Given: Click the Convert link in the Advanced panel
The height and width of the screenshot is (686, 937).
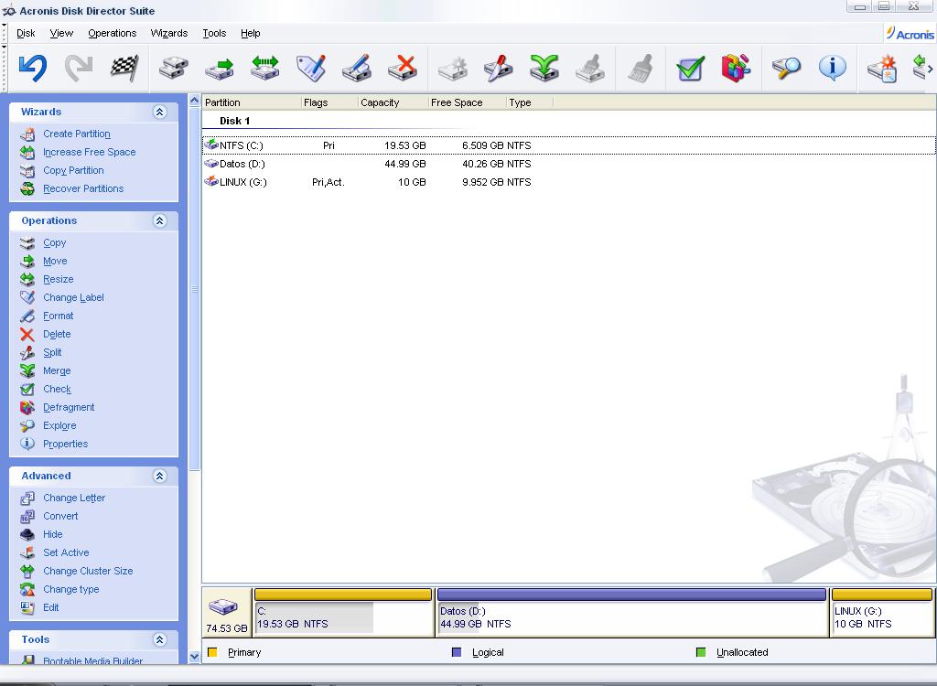Looking at the screenshot, I should tap(60, 516).
